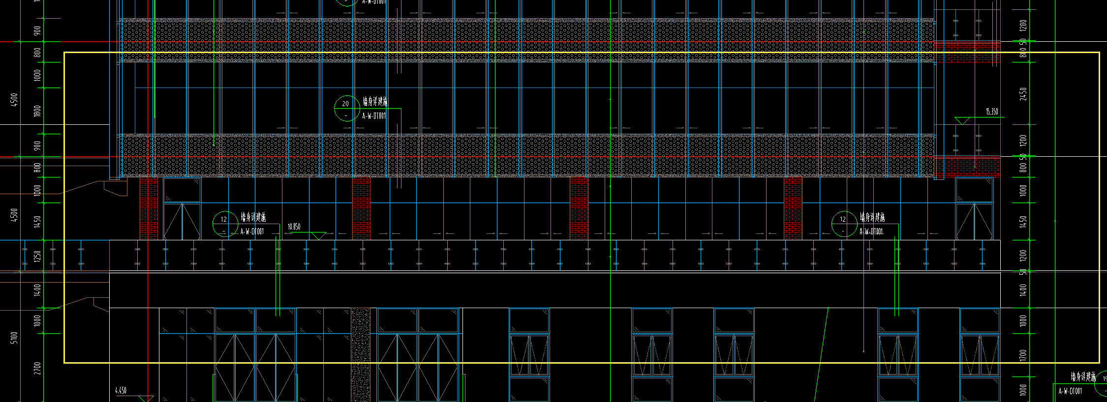This screenshot has height=402, width=1107.
Task: Select "A-W-DT001" reference under callout 20's label
Action: [374, 116]
